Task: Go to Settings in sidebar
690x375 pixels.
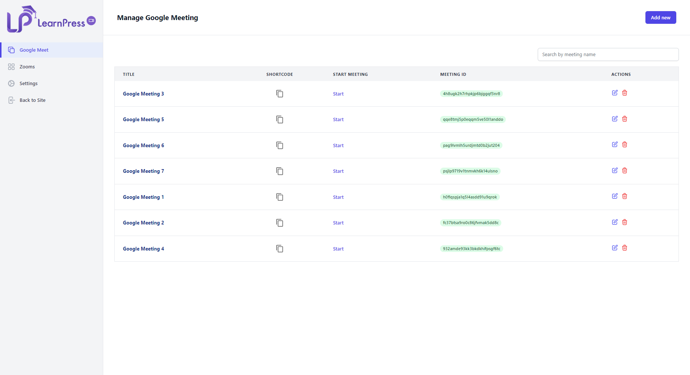Action: click(x=52, y=83)
